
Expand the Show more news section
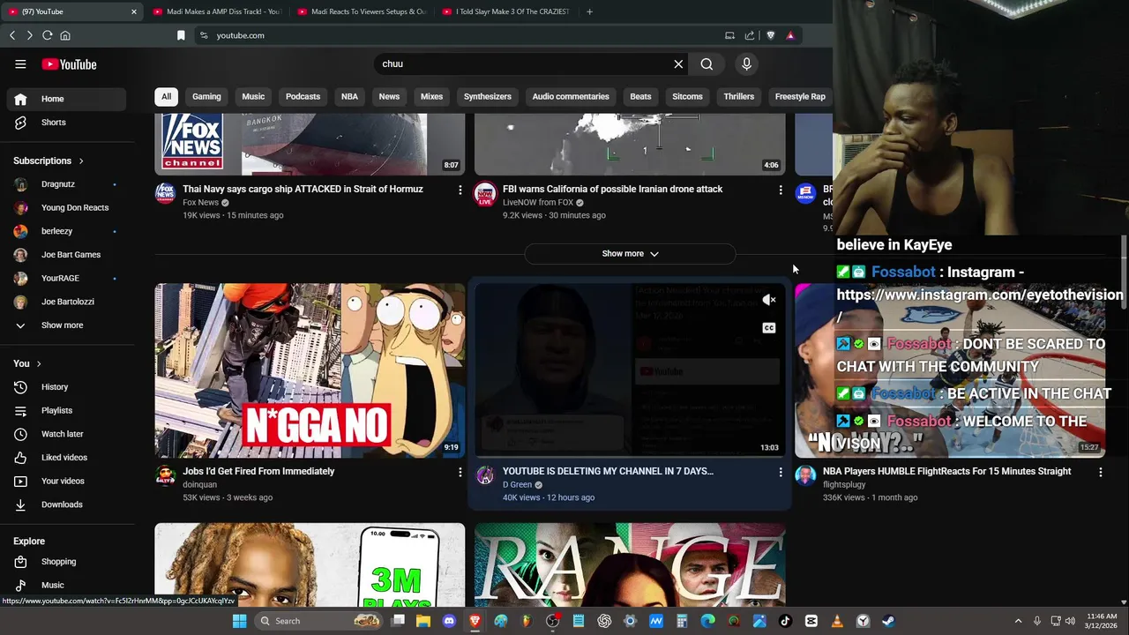(x=630, y=254)
